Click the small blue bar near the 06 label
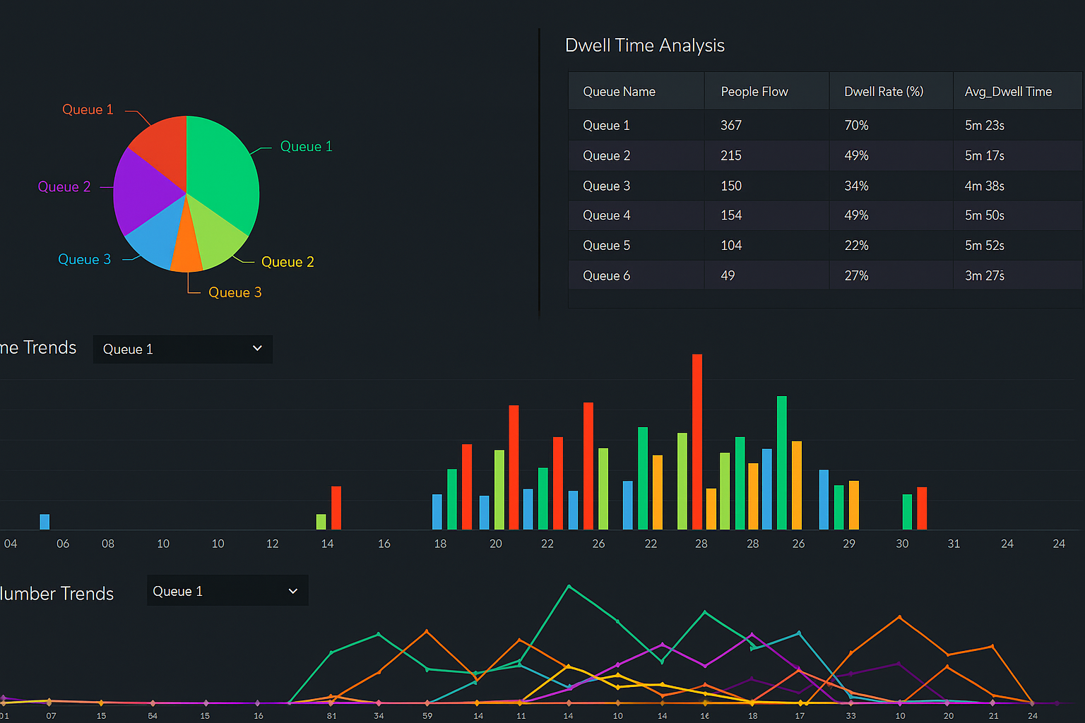The height and width of the screenshot is (723, 1085). 45,522
